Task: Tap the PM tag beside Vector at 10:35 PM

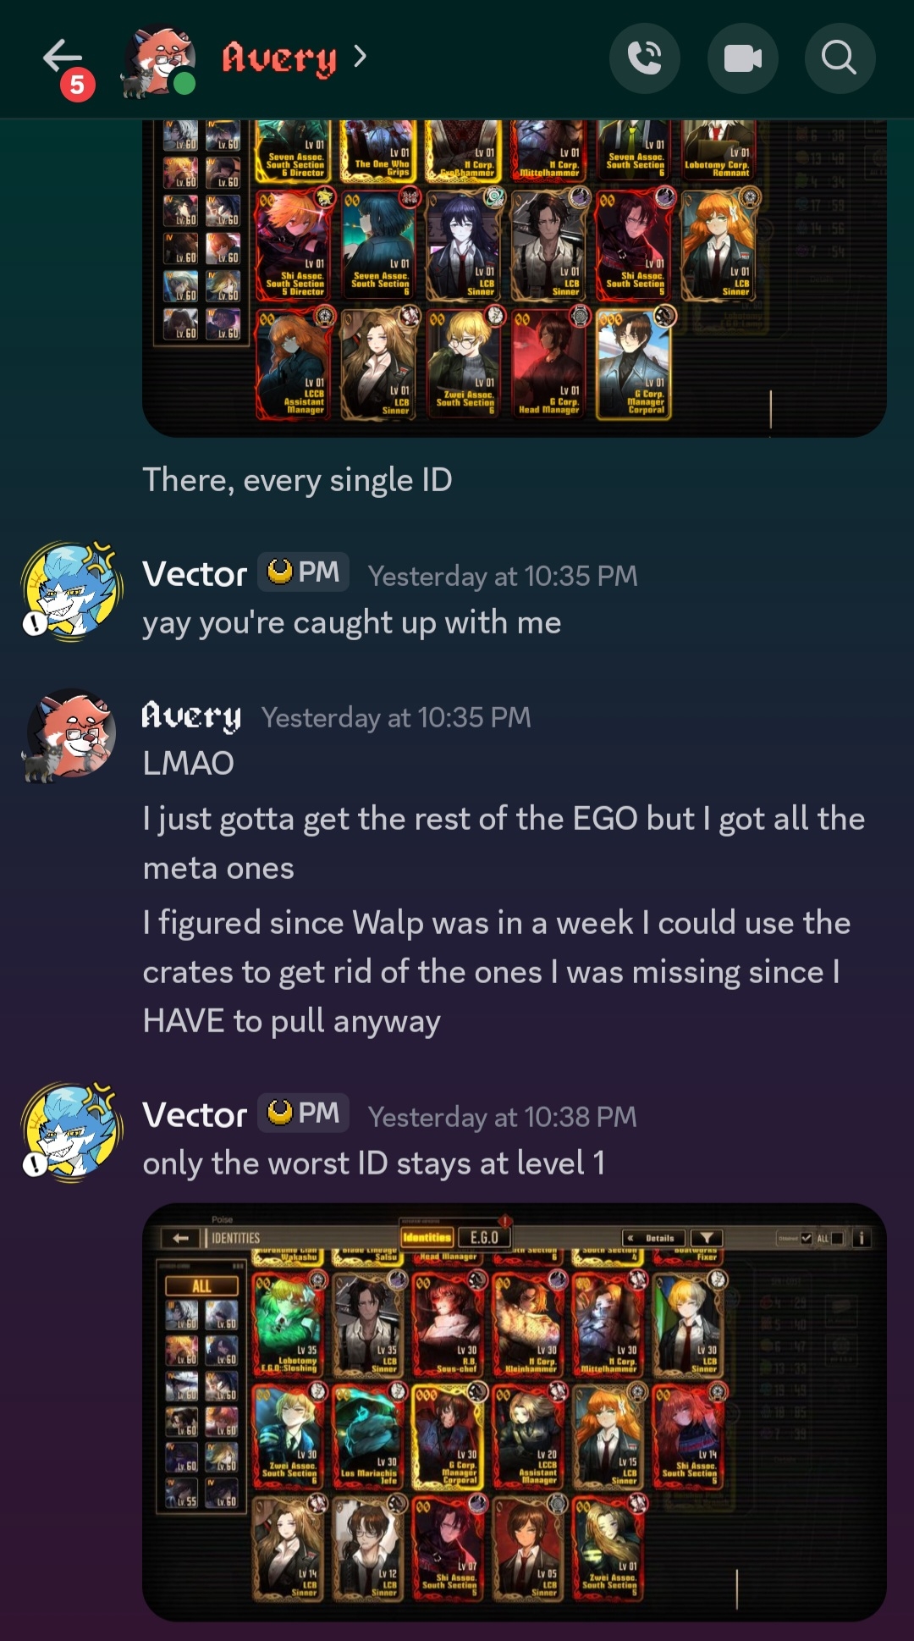Action: 304,572
